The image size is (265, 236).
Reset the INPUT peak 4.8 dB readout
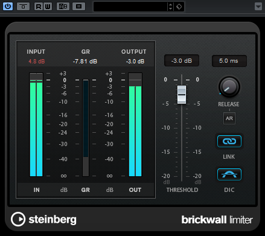click(37, 61)
